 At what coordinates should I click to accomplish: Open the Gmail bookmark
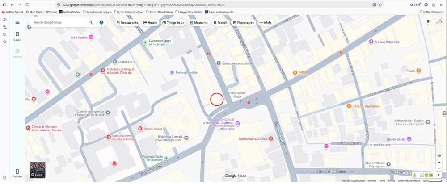[x=51, y=12]
